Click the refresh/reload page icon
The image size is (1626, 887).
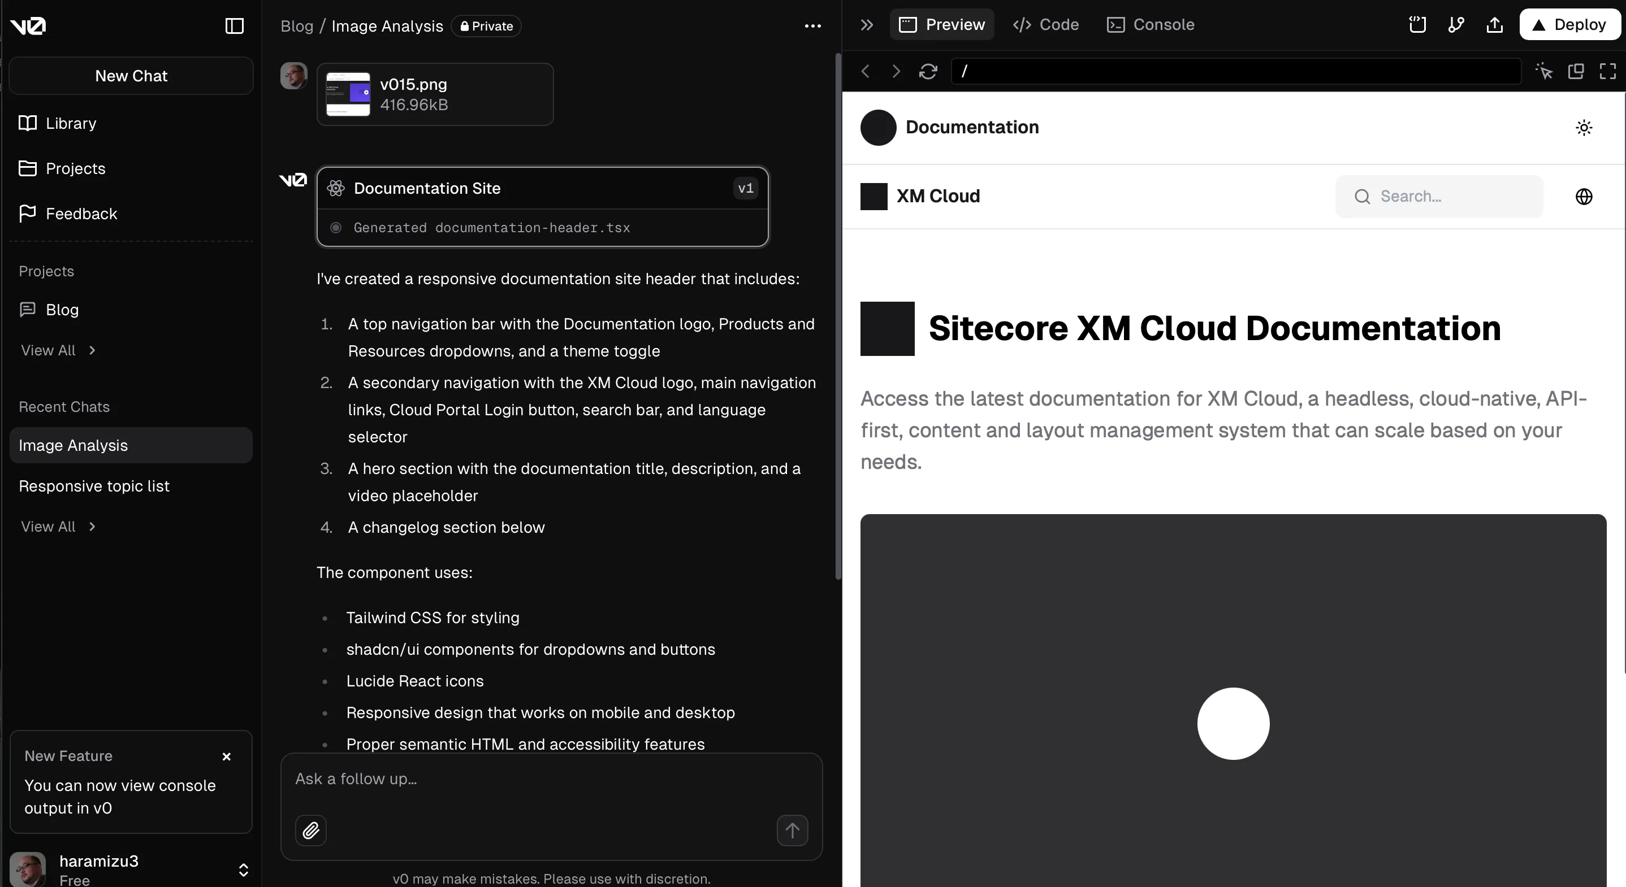pos(928,71)
